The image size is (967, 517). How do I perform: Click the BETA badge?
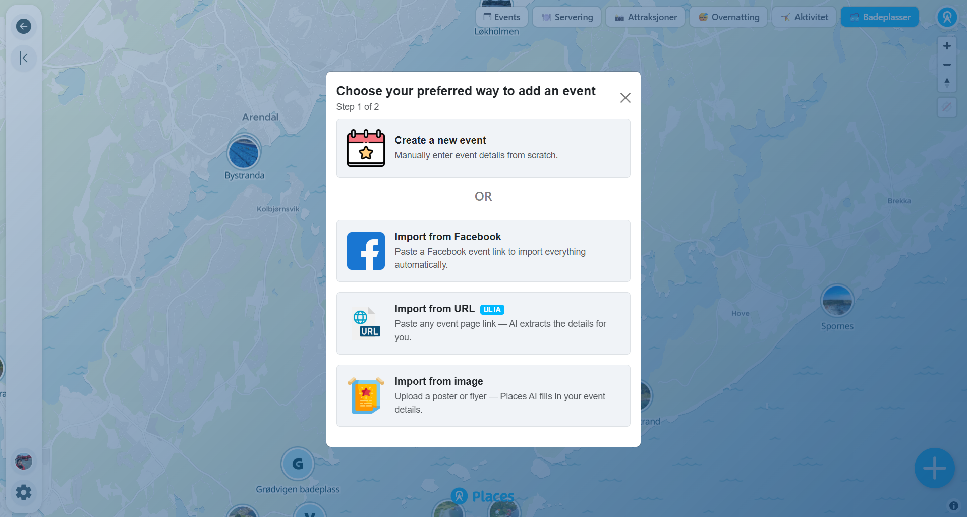coord(492,309)
